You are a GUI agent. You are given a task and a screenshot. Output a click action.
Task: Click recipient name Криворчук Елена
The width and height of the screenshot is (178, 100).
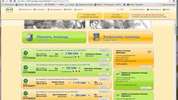[93, 54]
